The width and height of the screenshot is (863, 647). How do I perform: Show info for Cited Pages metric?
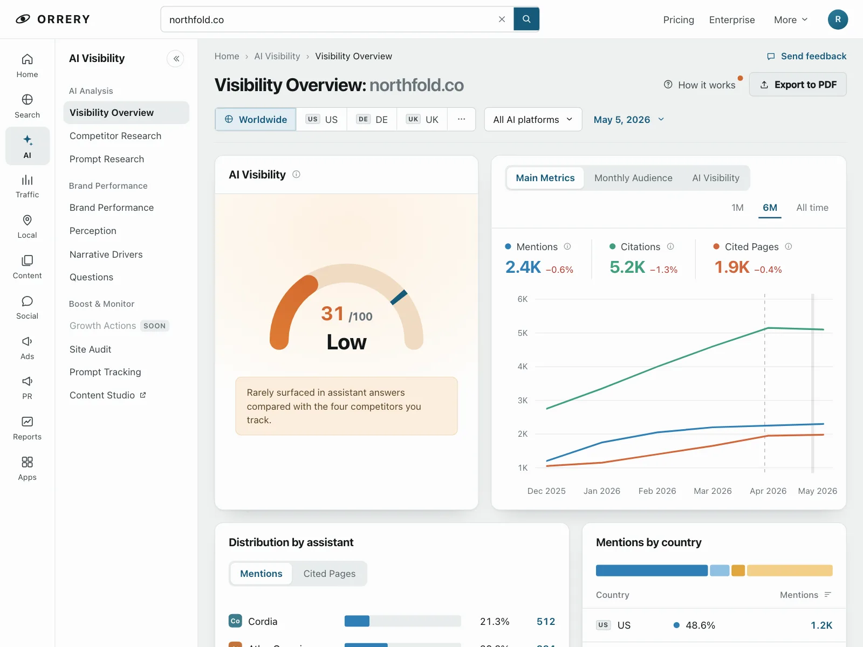789,246
